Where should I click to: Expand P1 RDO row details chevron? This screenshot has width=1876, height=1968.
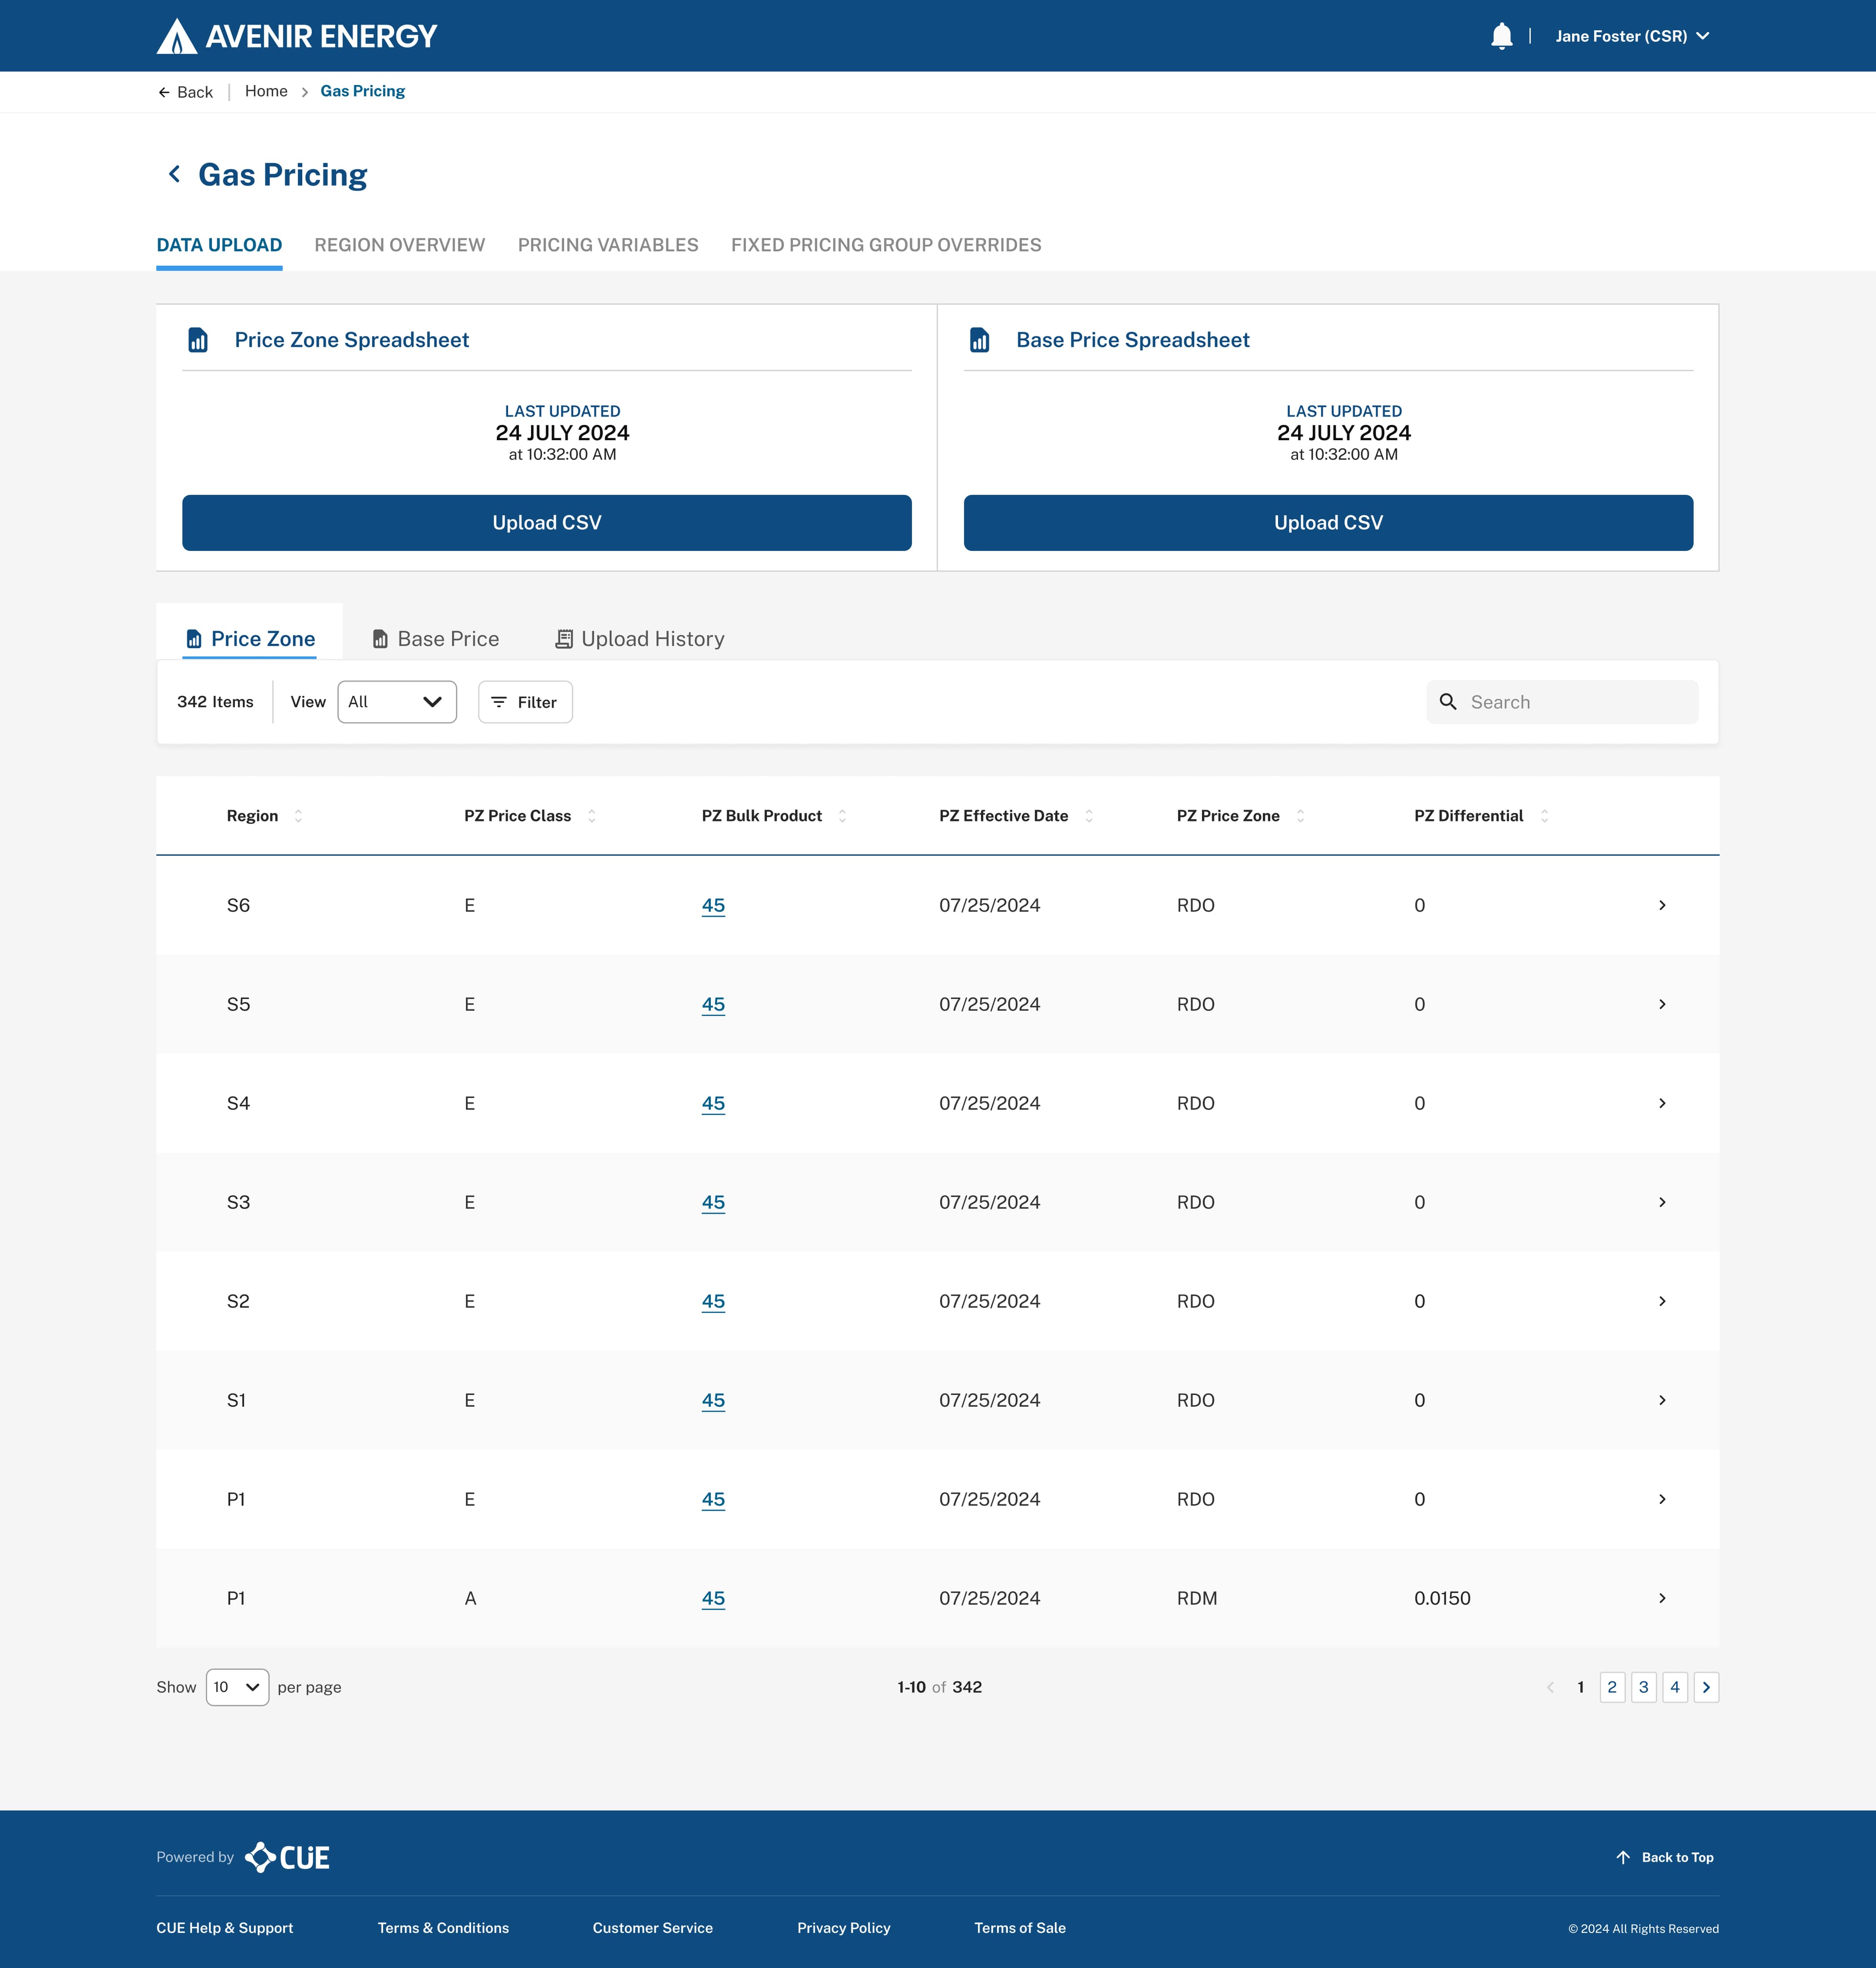click(1662, 1499)
